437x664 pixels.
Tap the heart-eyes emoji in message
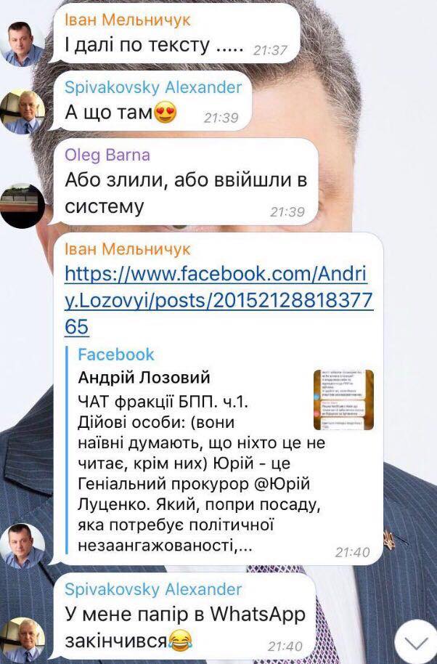pyautogui.click(x=166, y=113)
